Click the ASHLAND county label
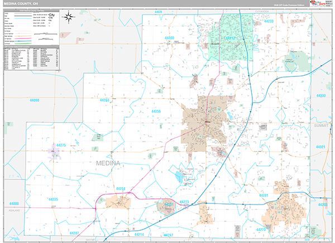This screenshot has height=243, width=335. (x=14, y=211)
